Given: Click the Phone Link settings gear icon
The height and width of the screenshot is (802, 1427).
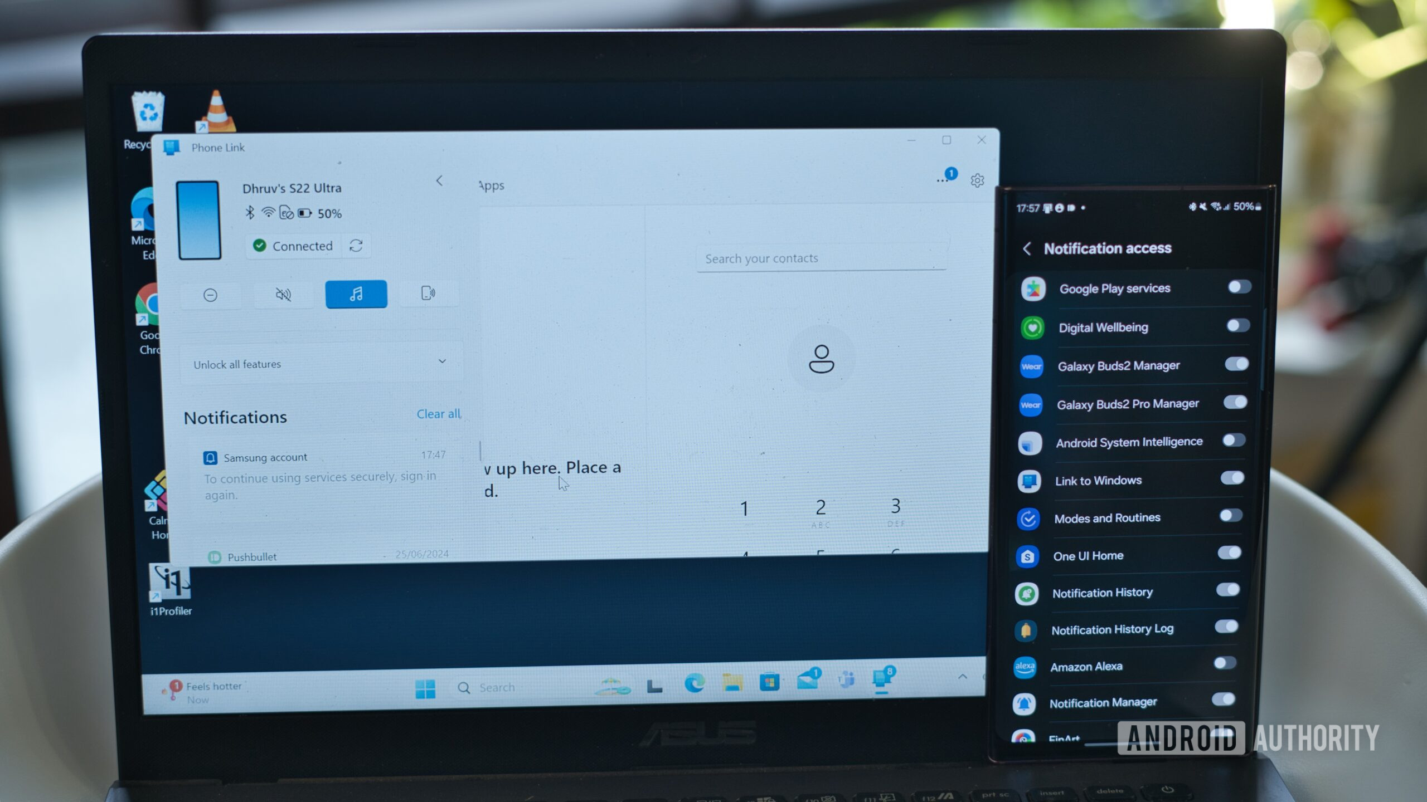Looking at the screenshot, I should [977, 180].
